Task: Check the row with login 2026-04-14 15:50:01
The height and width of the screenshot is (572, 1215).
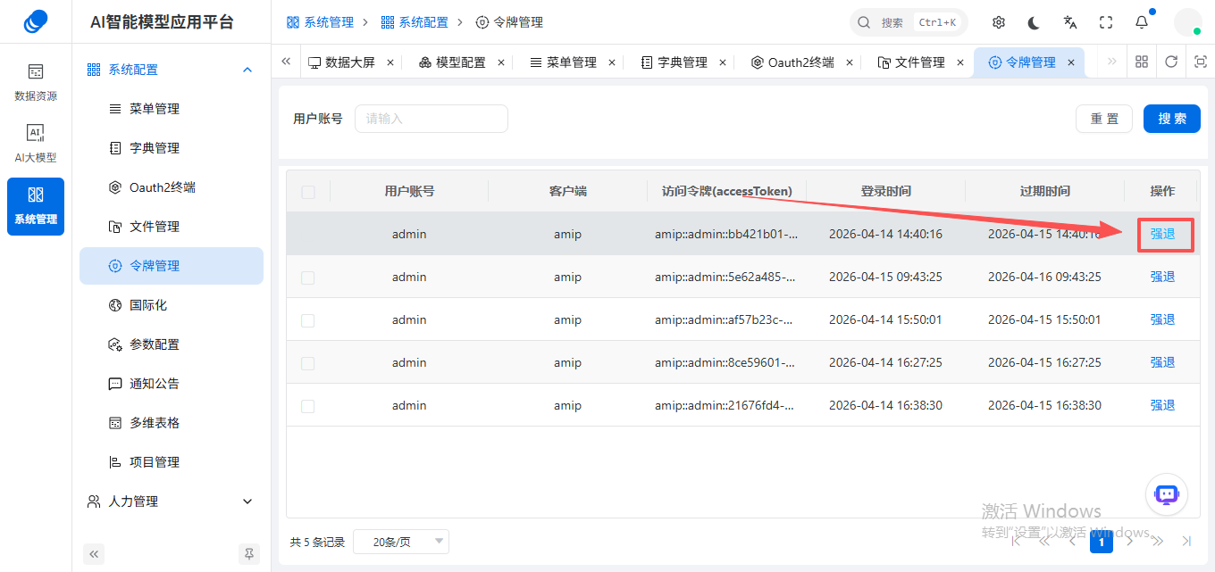Action: (x=308, y=320)
